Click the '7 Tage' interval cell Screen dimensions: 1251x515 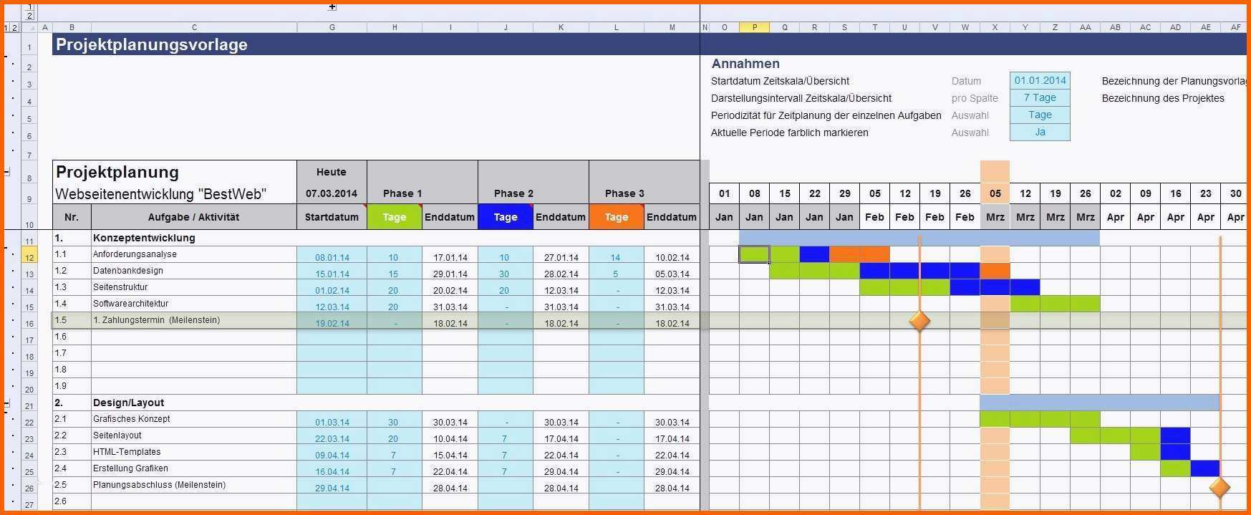click(x=1040, y=97)
